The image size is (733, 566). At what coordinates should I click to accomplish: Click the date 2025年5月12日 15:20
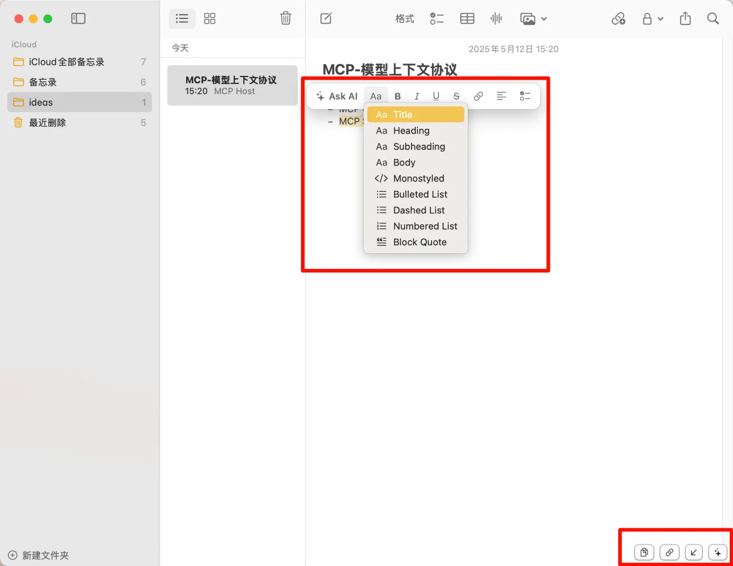(x=513, y=49)
